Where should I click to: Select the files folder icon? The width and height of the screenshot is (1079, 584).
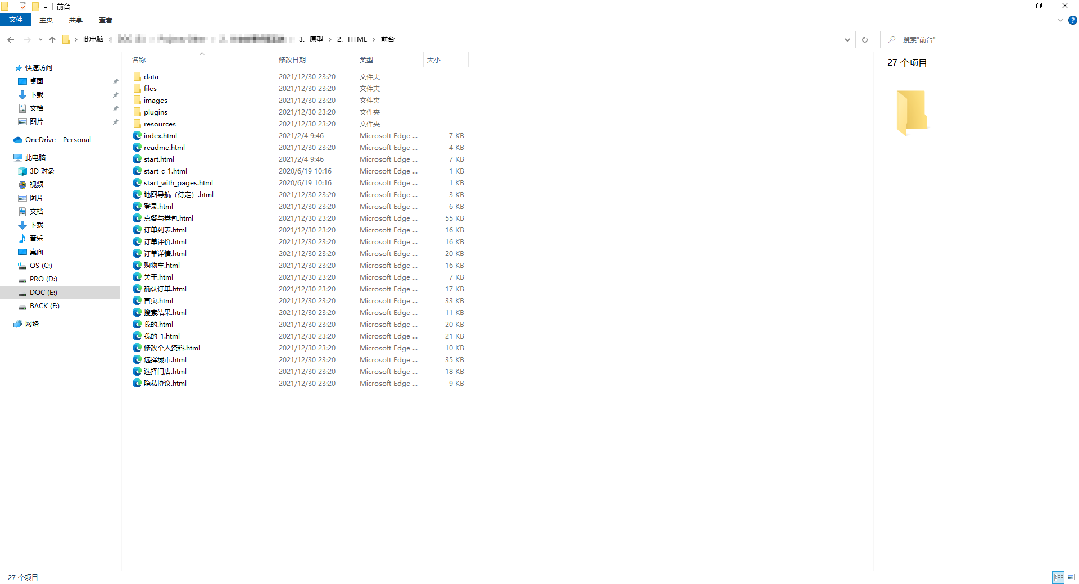coord(137,88)
